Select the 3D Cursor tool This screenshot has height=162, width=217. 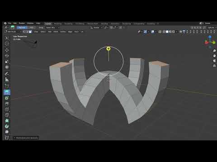[7, 44]
